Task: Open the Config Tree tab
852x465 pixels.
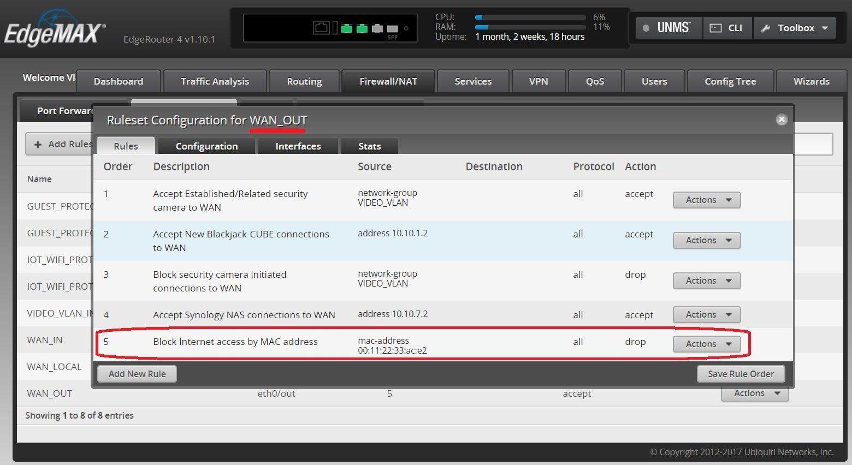Action: [x=730, y=81]
